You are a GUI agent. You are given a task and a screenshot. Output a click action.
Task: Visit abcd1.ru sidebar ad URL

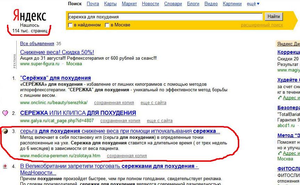286,126
